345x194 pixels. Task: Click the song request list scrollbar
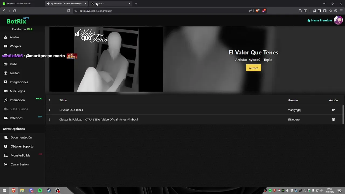(x=343, y=115)
